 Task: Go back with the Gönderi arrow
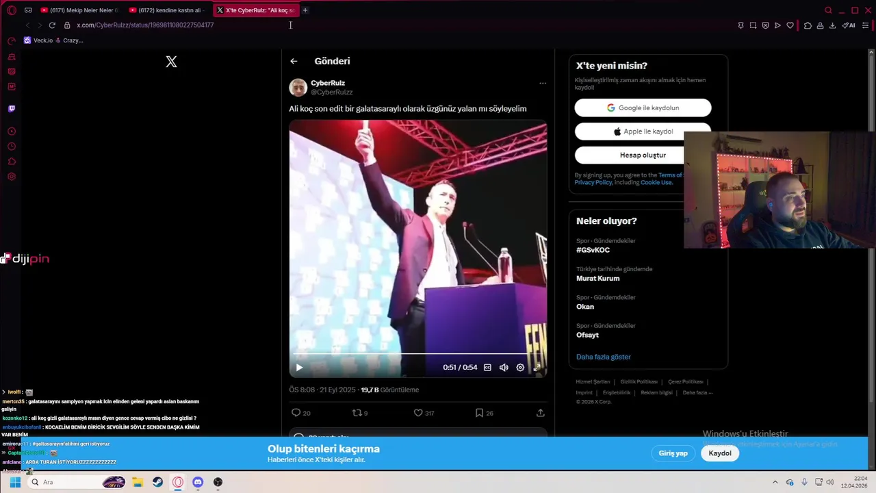(294, 61)
